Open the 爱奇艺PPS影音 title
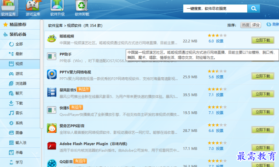This screenshot has width=279, height=167. point(72,126)
